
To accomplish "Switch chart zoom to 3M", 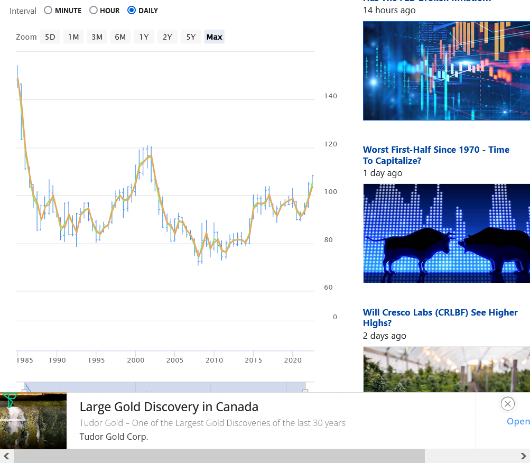I will click(97, 37).
